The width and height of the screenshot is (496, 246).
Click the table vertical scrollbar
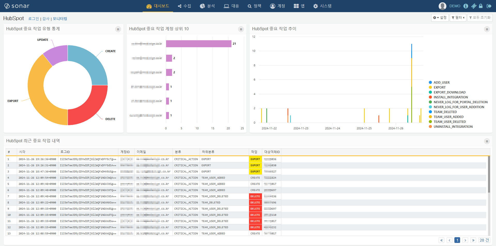click(x=489, y=174)
